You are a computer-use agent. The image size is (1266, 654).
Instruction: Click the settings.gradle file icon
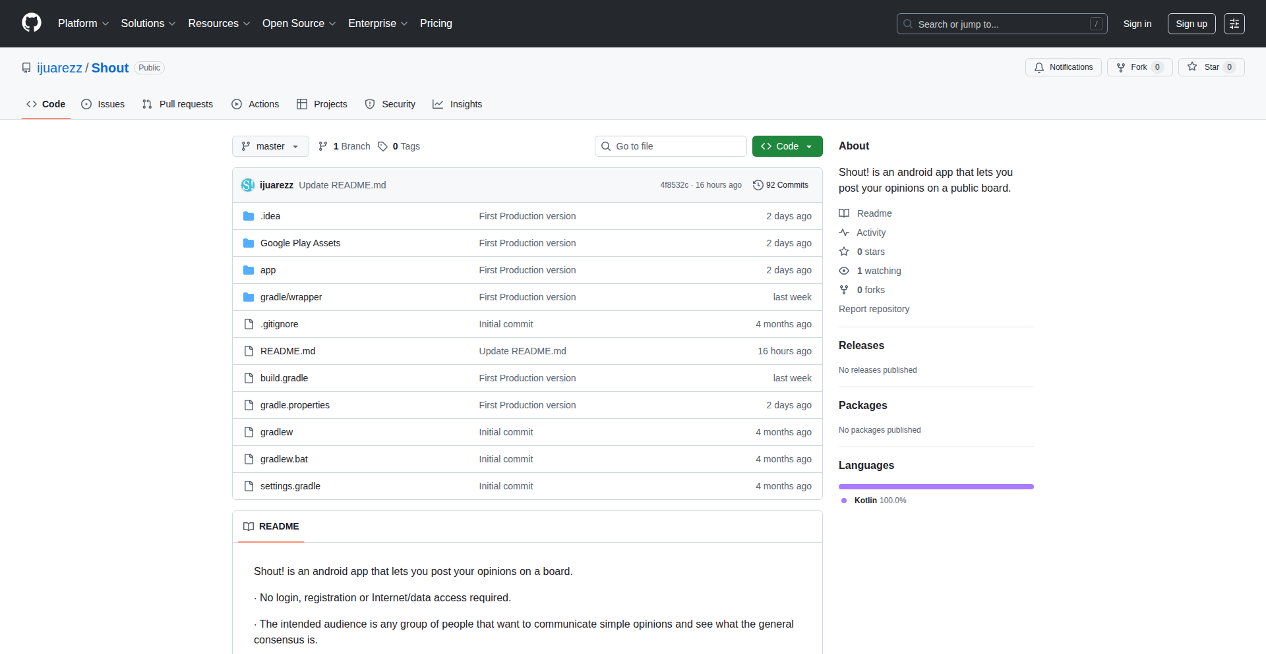click(x=249, y=486)
